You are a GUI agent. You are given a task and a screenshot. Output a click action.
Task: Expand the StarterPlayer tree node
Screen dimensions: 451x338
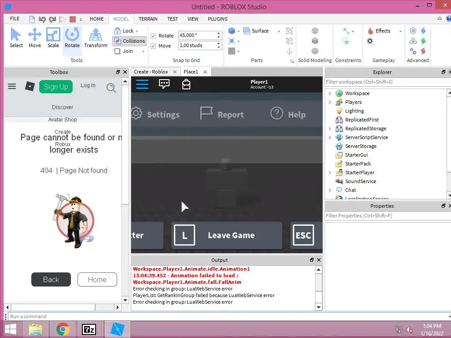coord(330,173)
